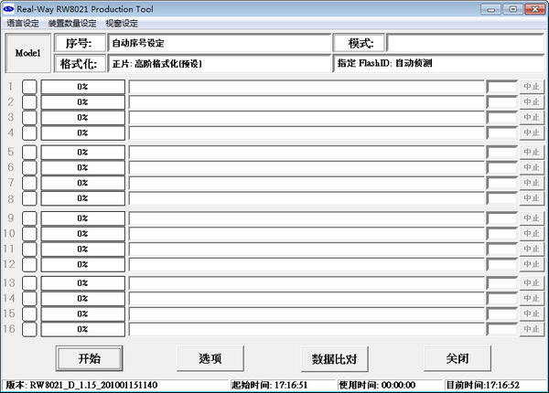Viewport: 549px width, 393px height.
Task: Click the 自动序号设定 field
Action: (x=220, y=43)
